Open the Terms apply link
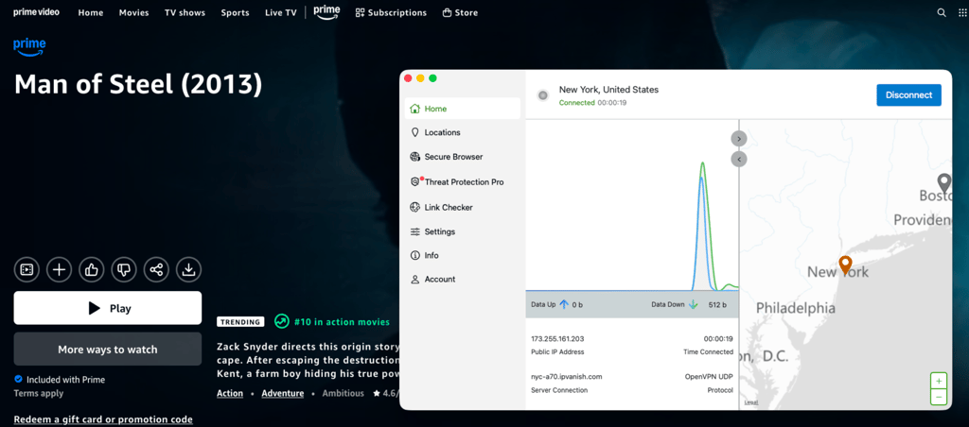This screenshot has width=969, height=427. [39, 393]
